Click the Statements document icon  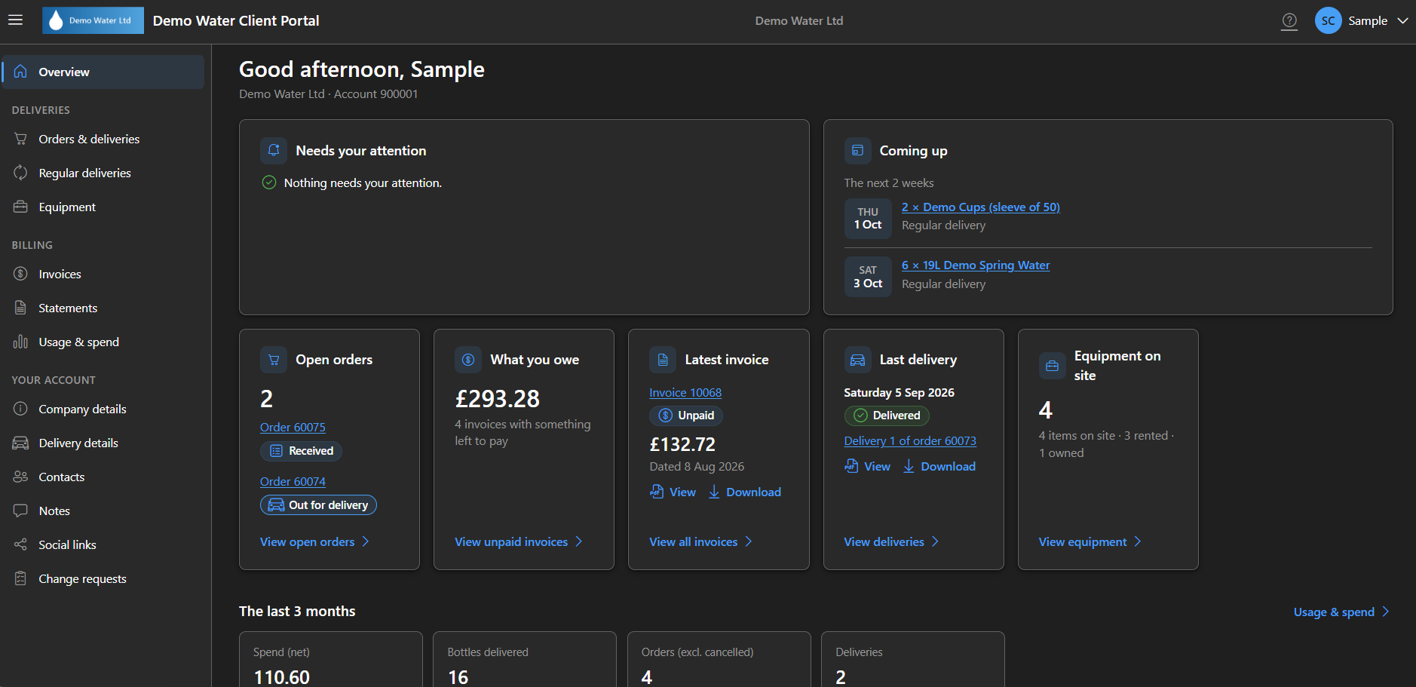(x=20, y=308)
